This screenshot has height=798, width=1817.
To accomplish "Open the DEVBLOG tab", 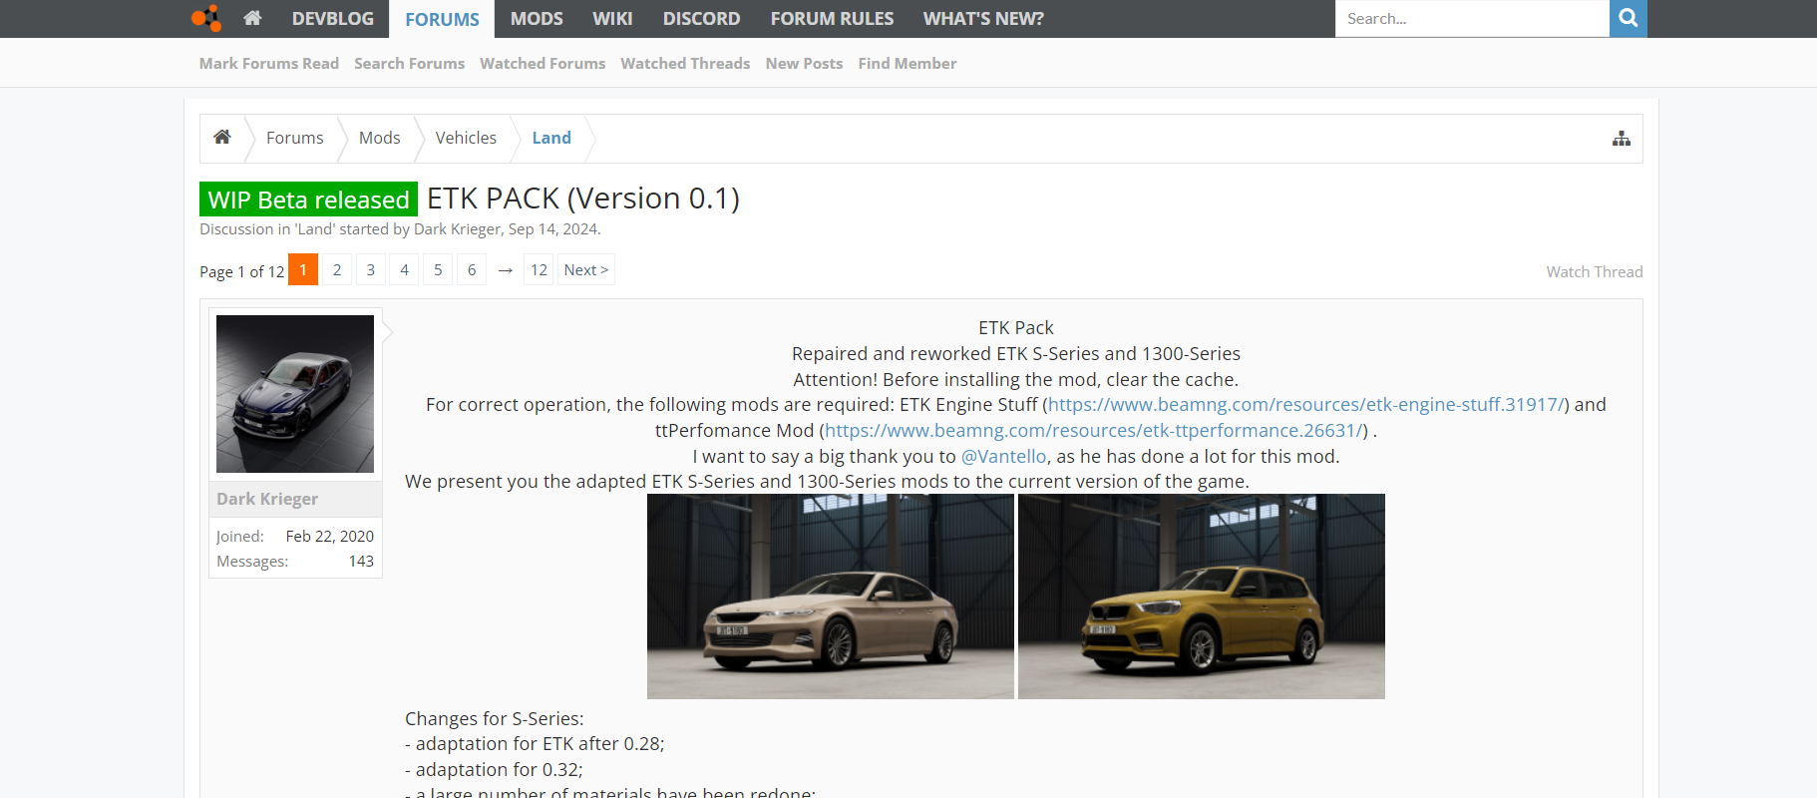I will (333, 19).
